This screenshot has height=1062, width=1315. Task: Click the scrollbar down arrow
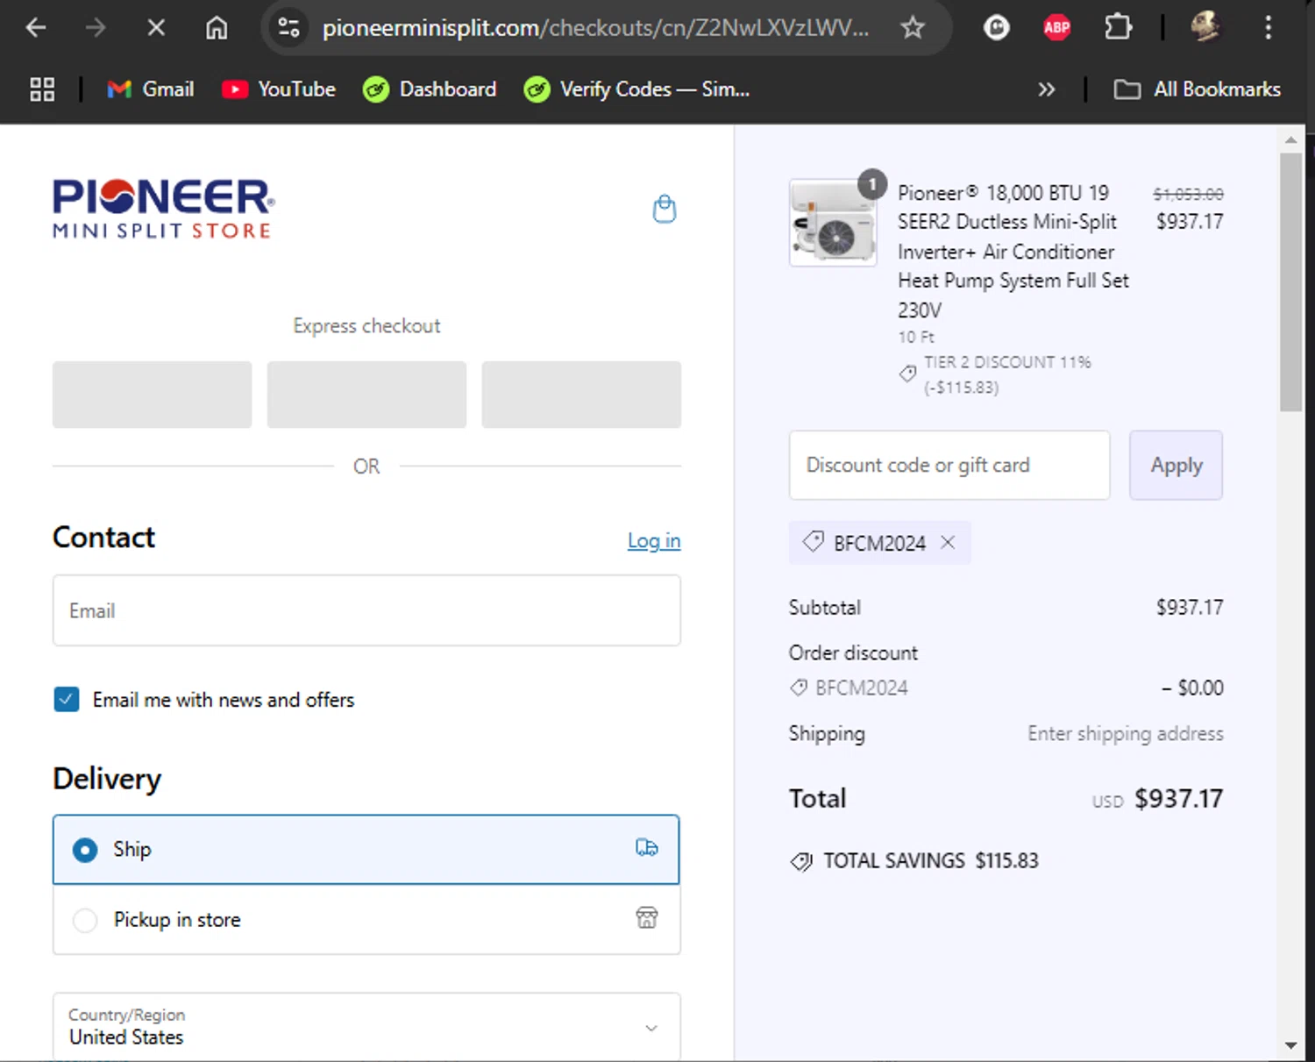1290,1045
